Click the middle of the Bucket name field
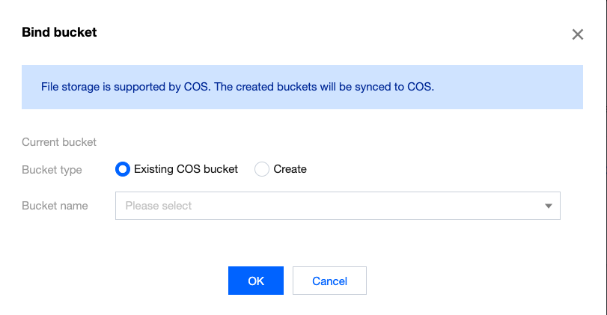This screenshot has height=315, width=607. tap(337, 206)
